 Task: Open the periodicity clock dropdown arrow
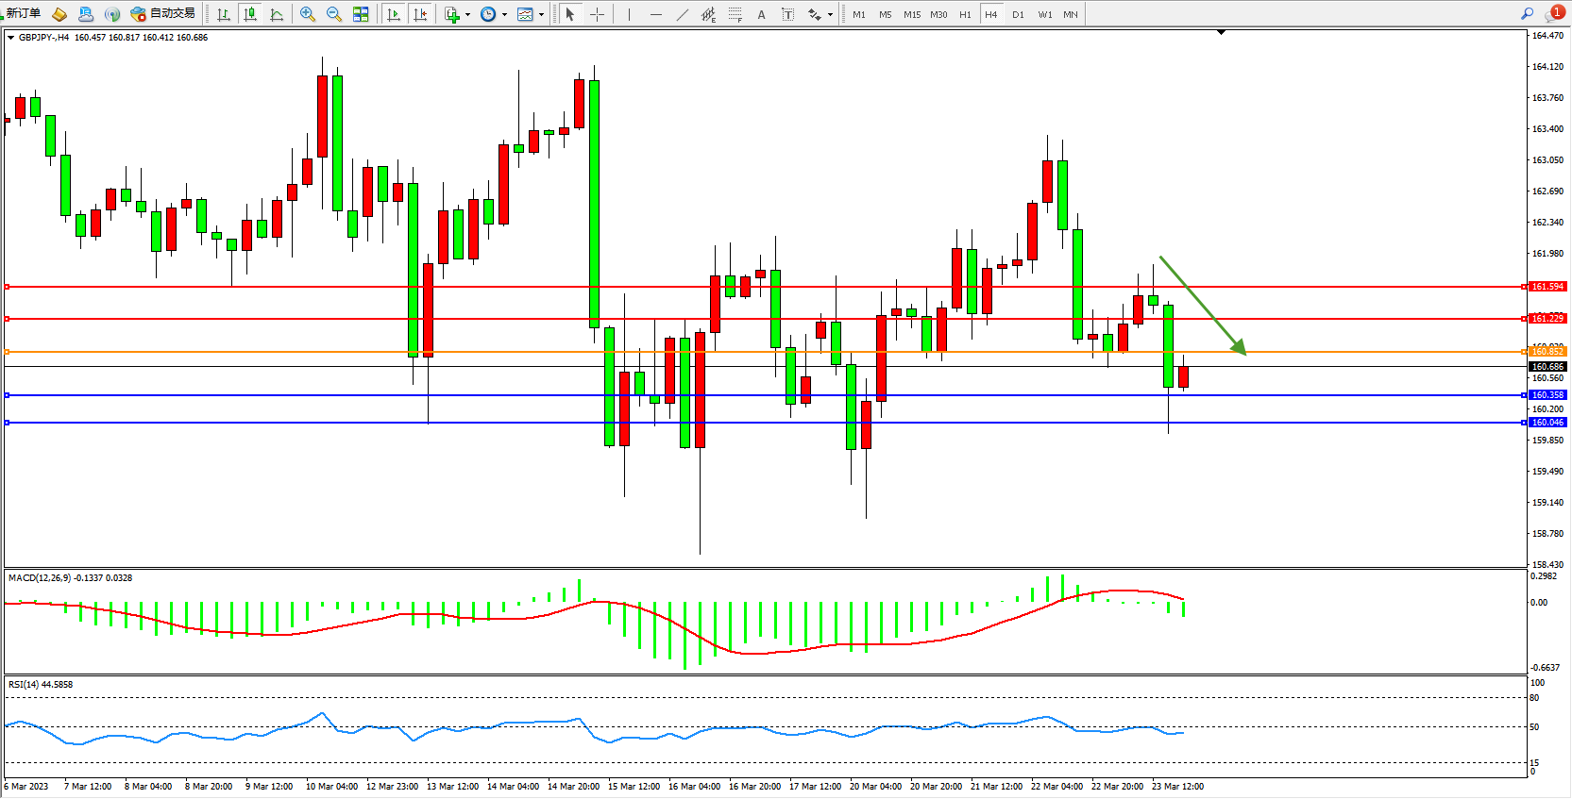coord(504,14)
